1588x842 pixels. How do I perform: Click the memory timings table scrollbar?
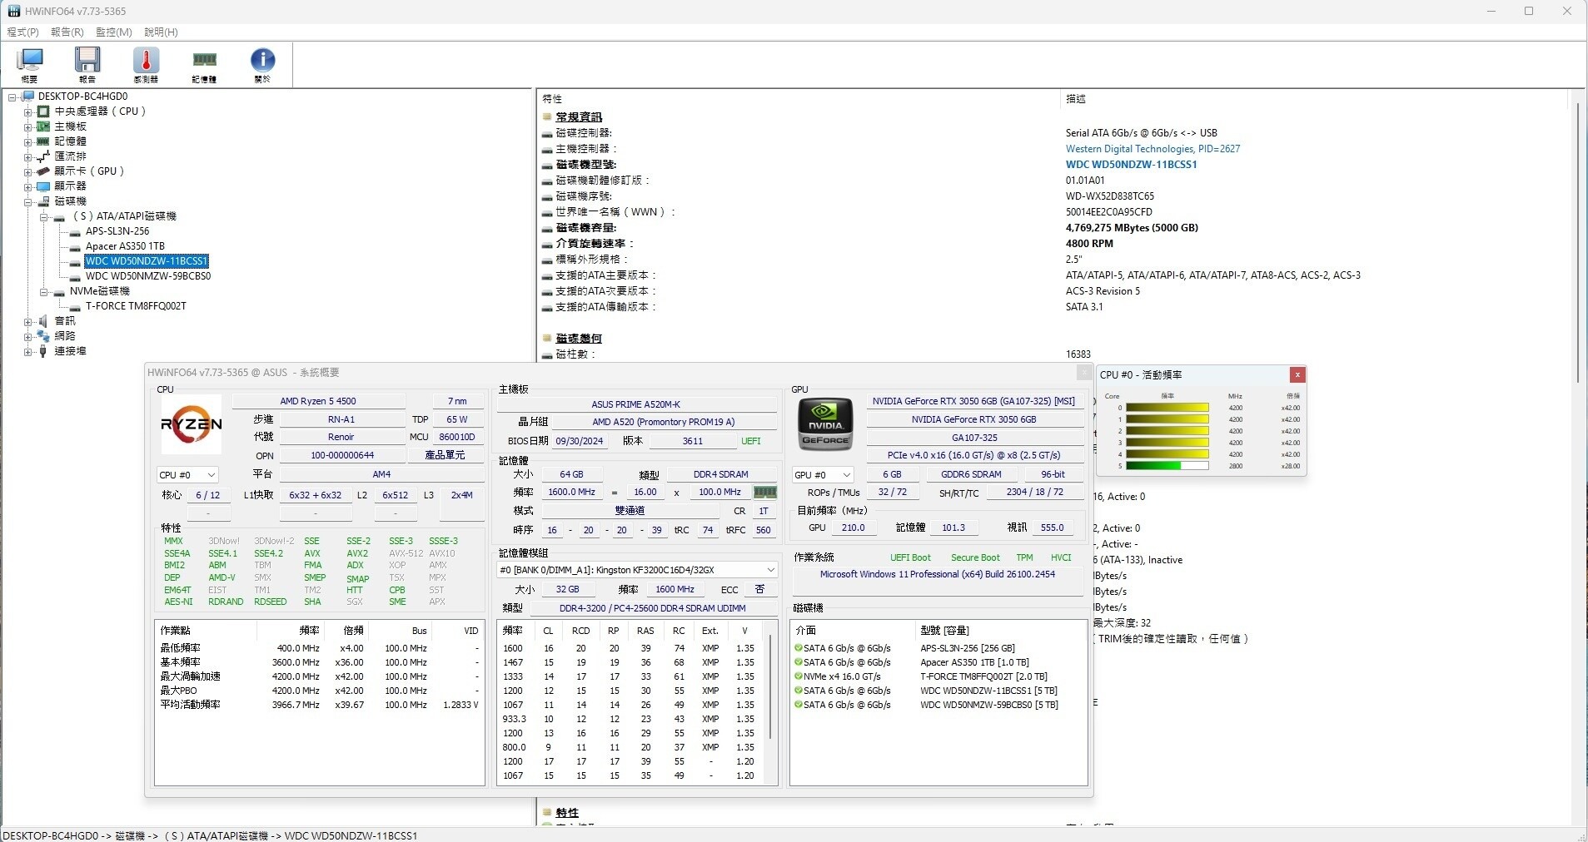pyautogui.click(x=771, y=686)
